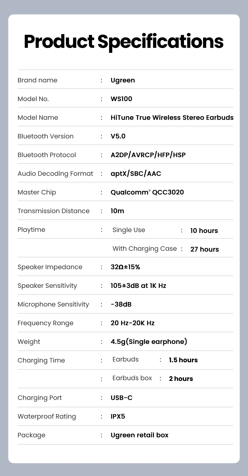Viewport: 248px width, 476px height.
Task: Click the 20 Hz-20K Hz frequency range
Action: tap(133, 323)
